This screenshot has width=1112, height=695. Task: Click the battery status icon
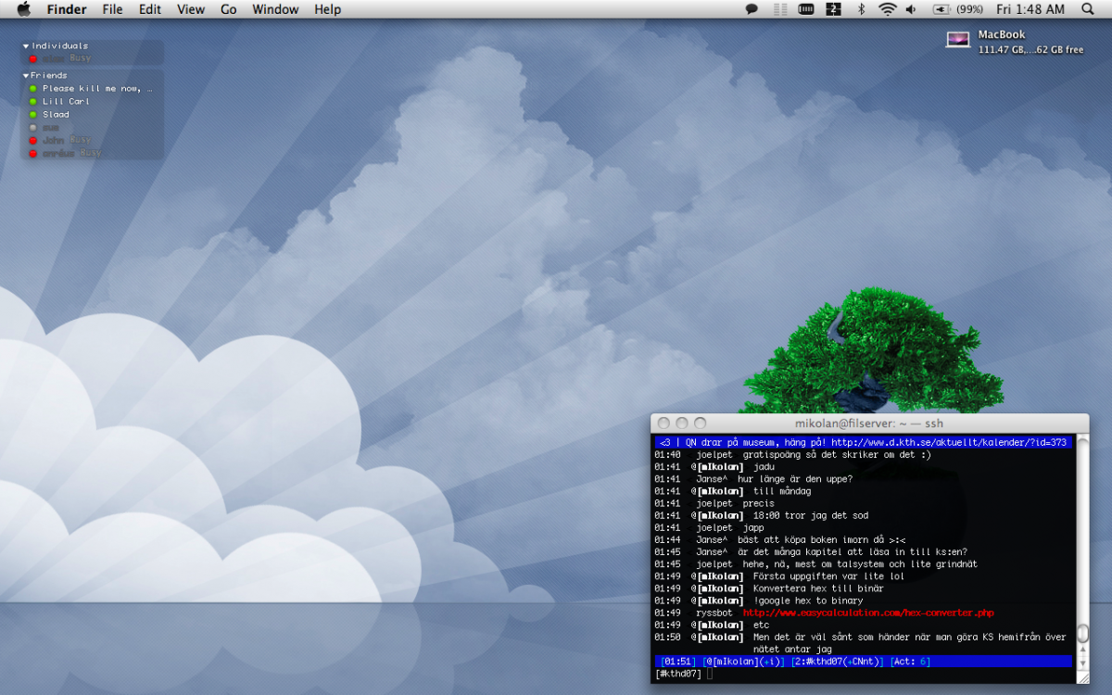click(x=941, y=9)
